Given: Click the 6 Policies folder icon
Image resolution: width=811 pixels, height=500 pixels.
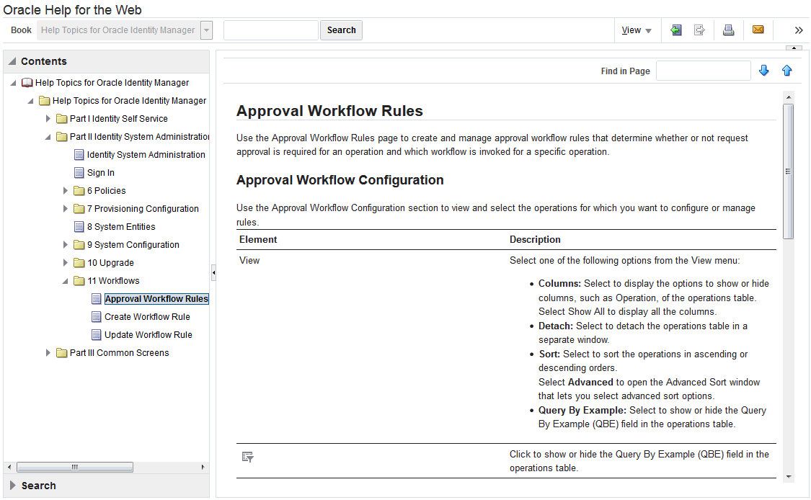Looking at the screenshot, I should tap(79, 191).
